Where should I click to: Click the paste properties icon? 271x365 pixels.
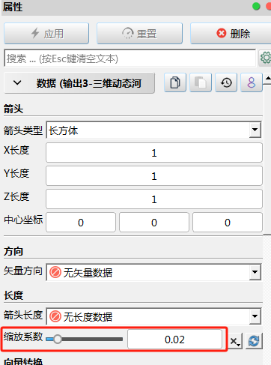[201, 82]
